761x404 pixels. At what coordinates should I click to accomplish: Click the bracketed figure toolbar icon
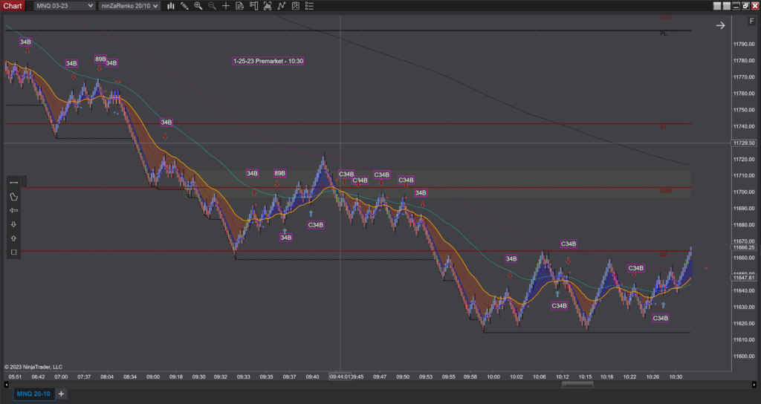[268, 6]
